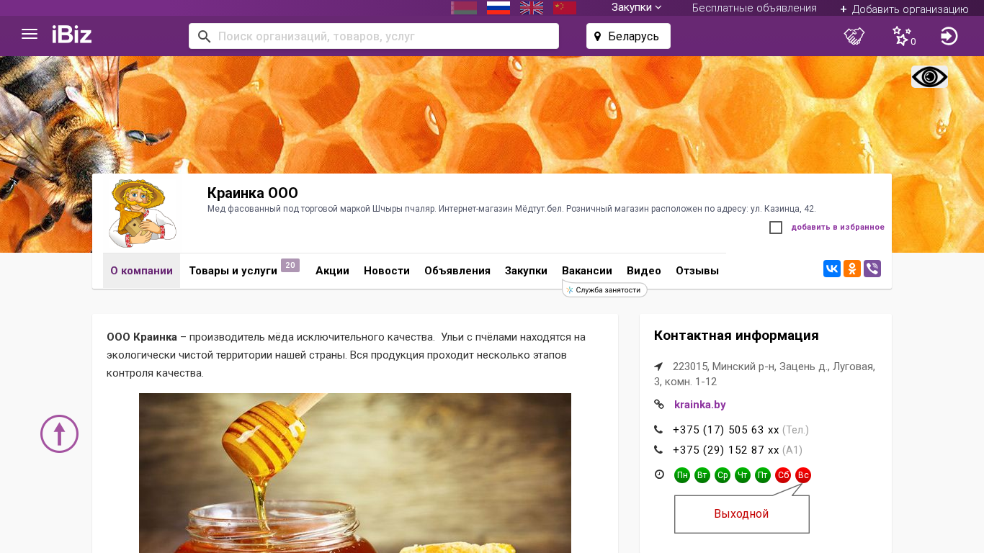The image size is (984, 553).
Task: Open the 'Закупки' company tab
Action: point(526,271)
